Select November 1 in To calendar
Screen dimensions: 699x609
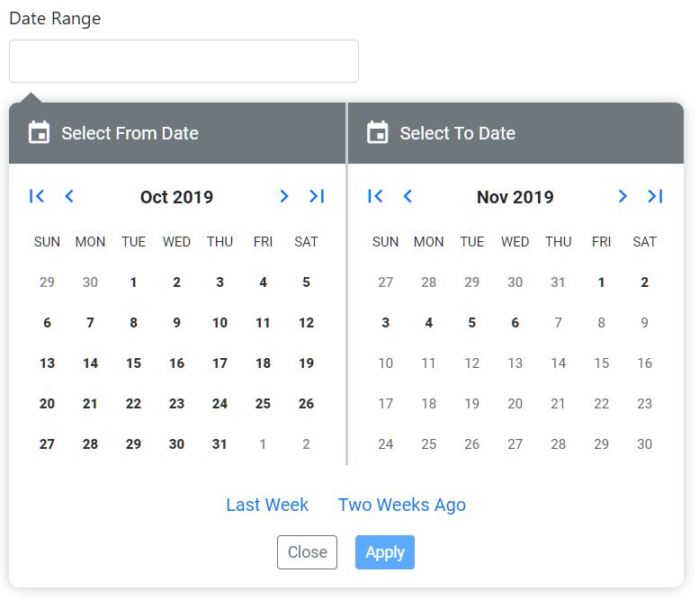point(601,282)
